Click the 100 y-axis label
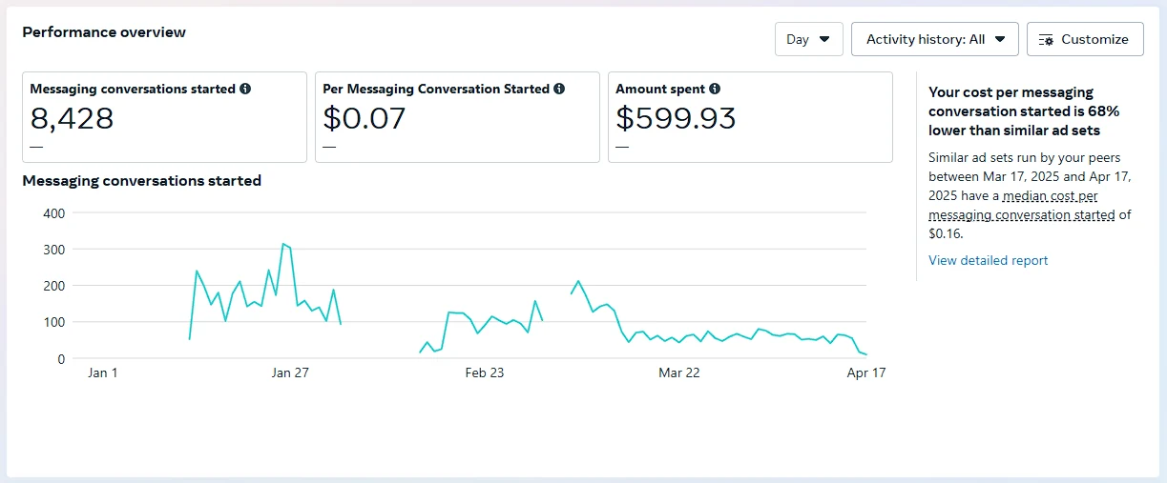This screenshot has height=483, width=1167. (53, 322)
